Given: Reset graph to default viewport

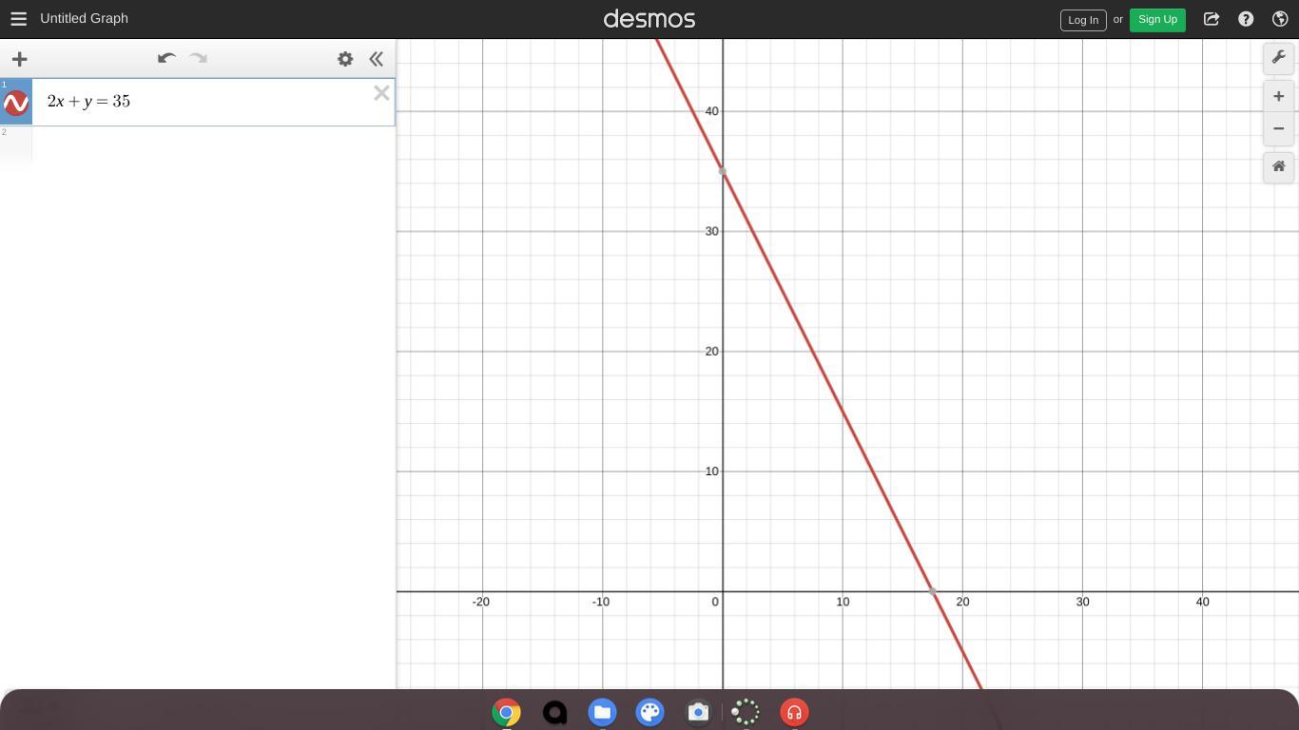Looking at the screenshot, I should 1279,166.
